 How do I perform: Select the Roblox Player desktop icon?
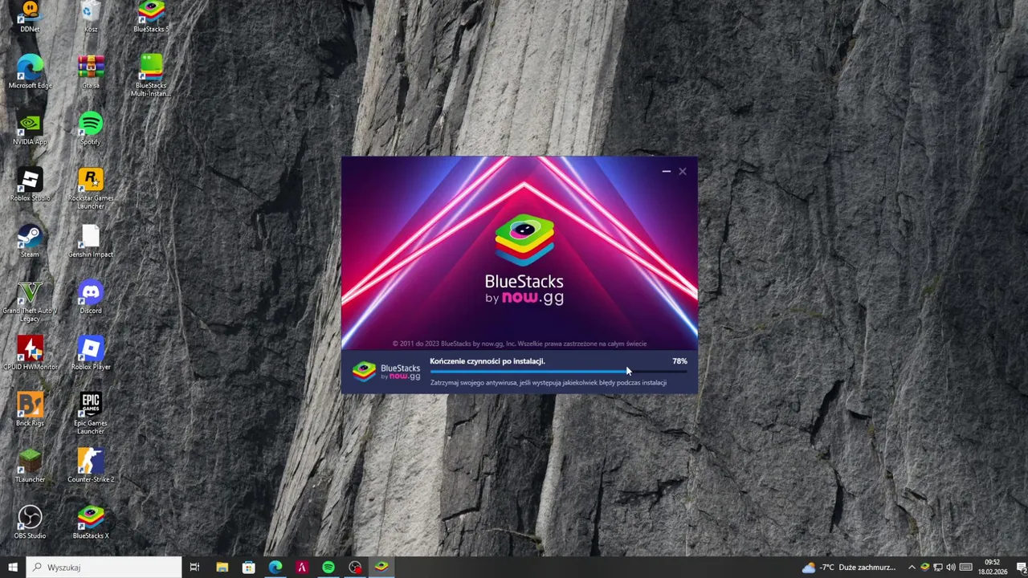(91, 352)
